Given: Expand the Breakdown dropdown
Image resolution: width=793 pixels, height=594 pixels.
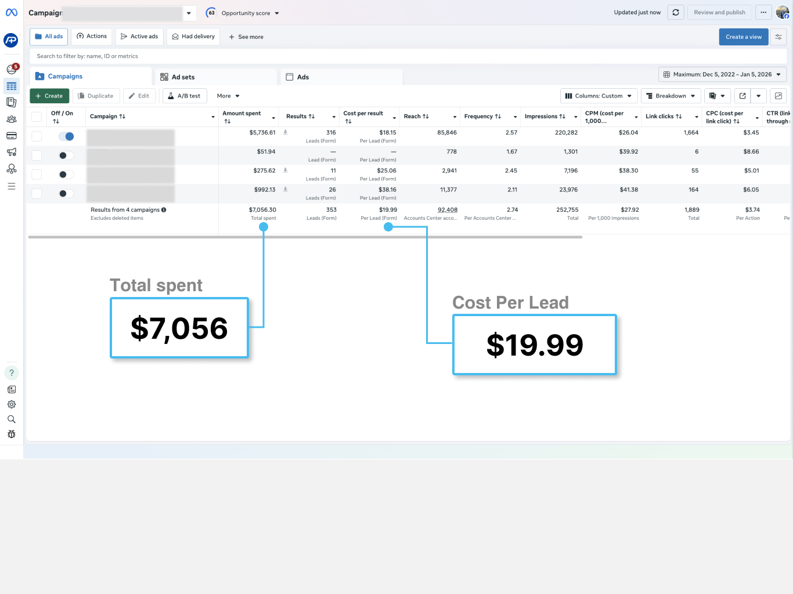Looking at the screenshot, I should click(671, 96).
